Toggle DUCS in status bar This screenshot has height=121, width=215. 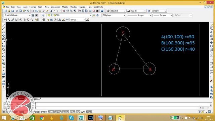point(73,112)
